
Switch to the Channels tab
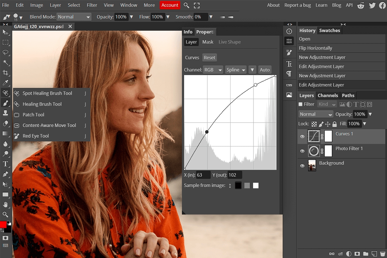coord(328,95)
